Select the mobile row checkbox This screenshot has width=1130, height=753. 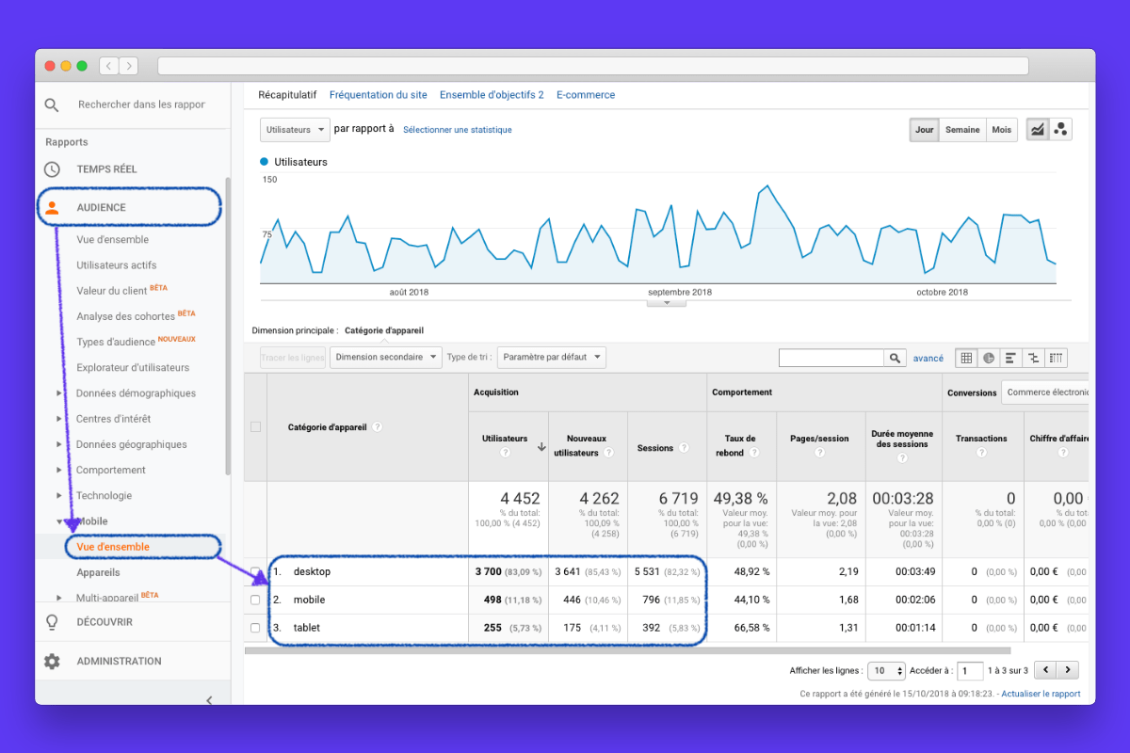(254, 600)
